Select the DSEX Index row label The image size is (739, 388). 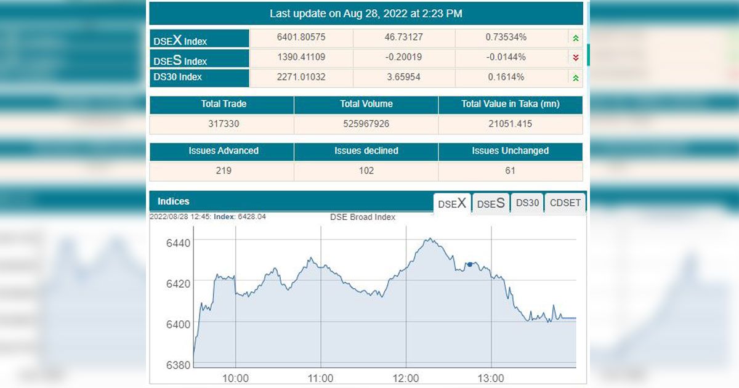[x=200, y=38]
